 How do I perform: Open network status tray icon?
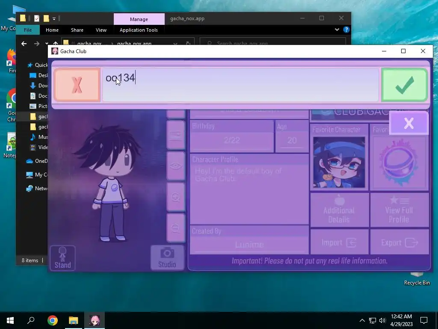pyautogui.click(x=373, y=320)
